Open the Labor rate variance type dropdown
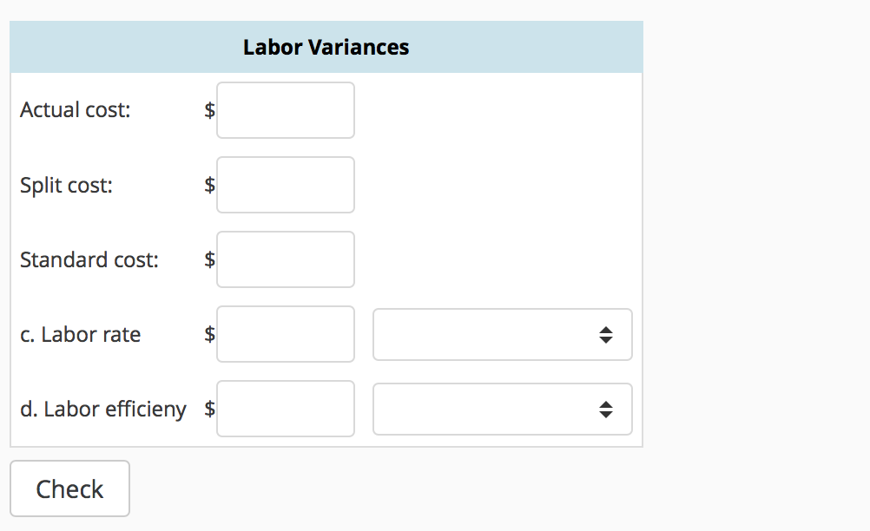 click(x=502, y=334)
